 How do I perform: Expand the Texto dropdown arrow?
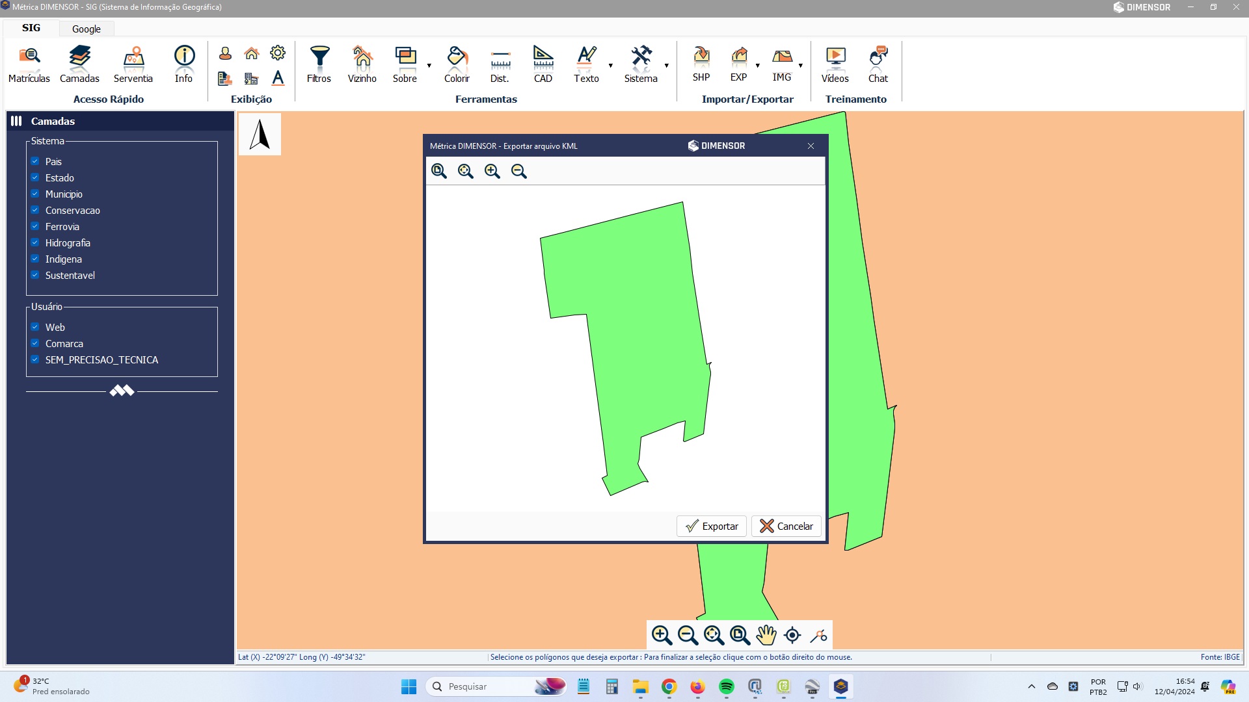tap(611, 65)
